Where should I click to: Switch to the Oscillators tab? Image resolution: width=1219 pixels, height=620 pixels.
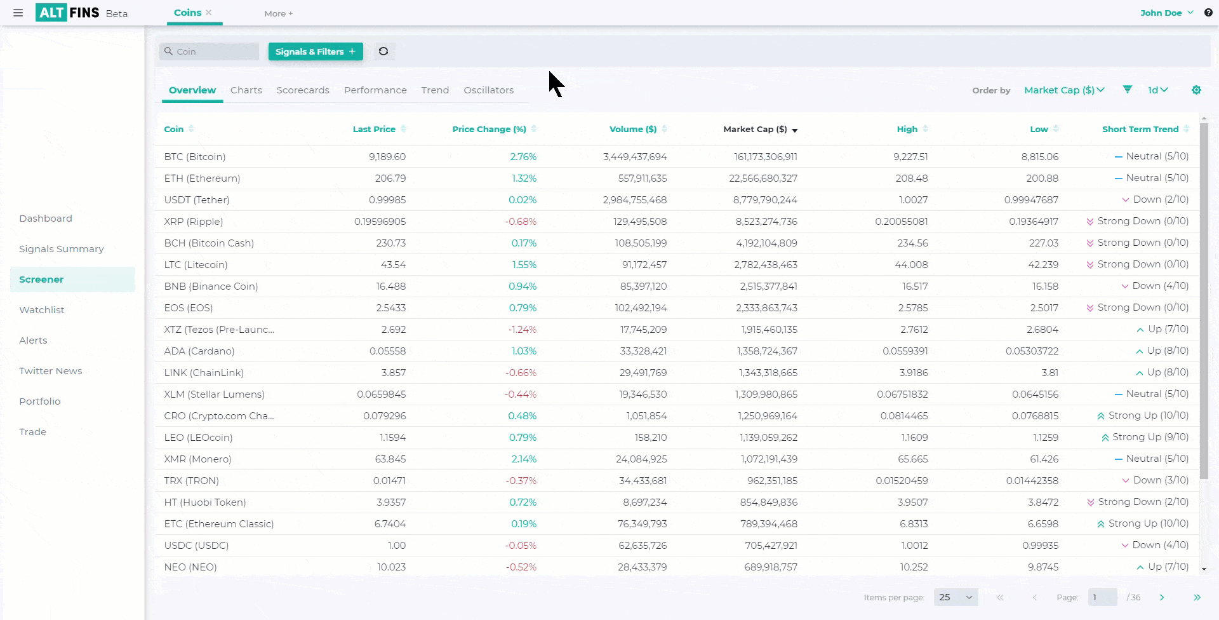tap(488, 90)
